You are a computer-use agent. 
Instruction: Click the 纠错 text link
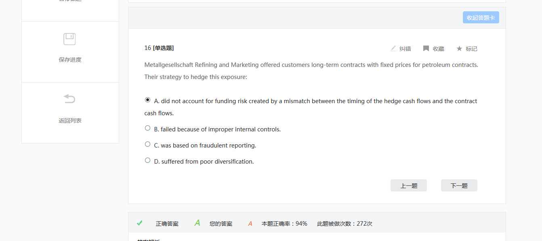coord(405,49)
